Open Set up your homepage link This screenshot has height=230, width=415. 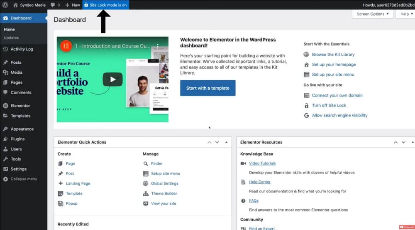pyautogui.click(x=334, y=65)
